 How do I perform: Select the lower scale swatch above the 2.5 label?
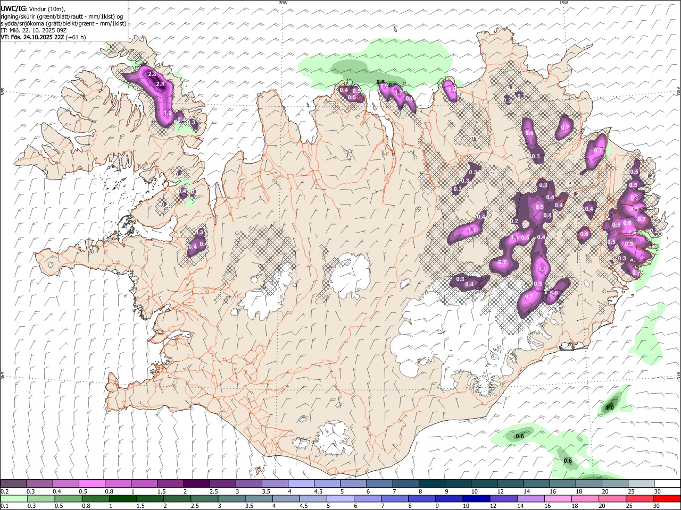(x=204, y=498)
